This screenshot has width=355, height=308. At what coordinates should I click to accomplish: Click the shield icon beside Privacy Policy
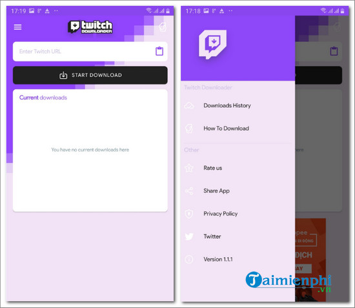pyautogui.click(x=189, y=214)
